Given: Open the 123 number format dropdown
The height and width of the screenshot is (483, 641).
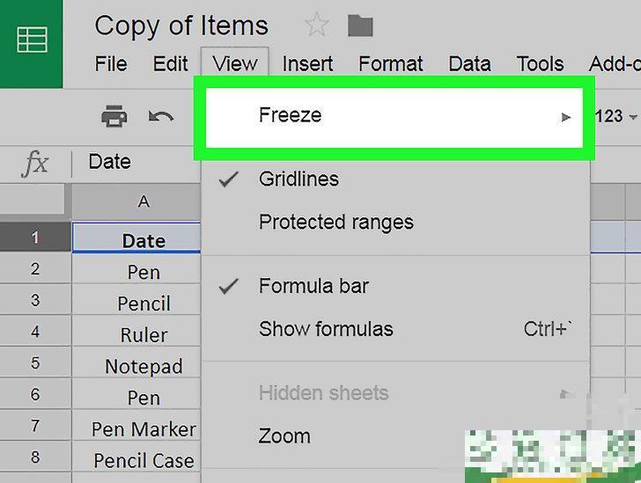Looking at the screenshot, I should tap(615, 116).
